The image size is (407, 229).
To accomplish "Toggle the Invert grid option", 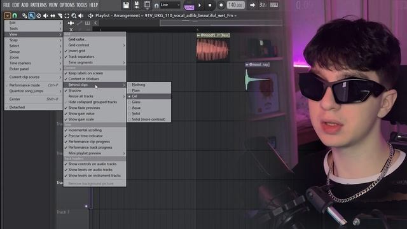I will pyautogui.click(x=95, y=51).
